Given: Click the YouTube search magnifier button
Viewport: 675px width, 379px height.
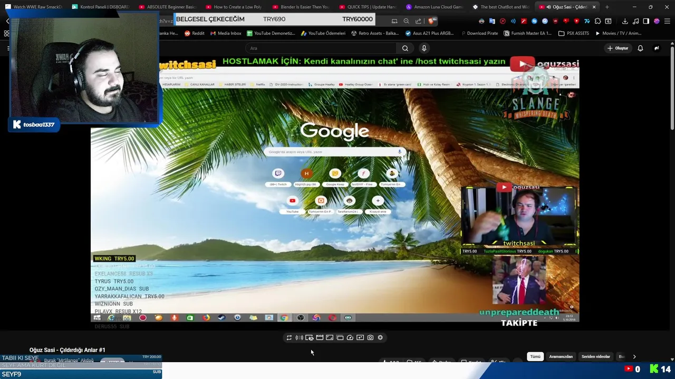Looking at the screenshot, I should 405,48.
